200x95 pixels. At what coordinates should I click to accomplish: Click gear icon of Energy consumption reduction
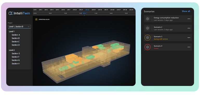point(148,19)
